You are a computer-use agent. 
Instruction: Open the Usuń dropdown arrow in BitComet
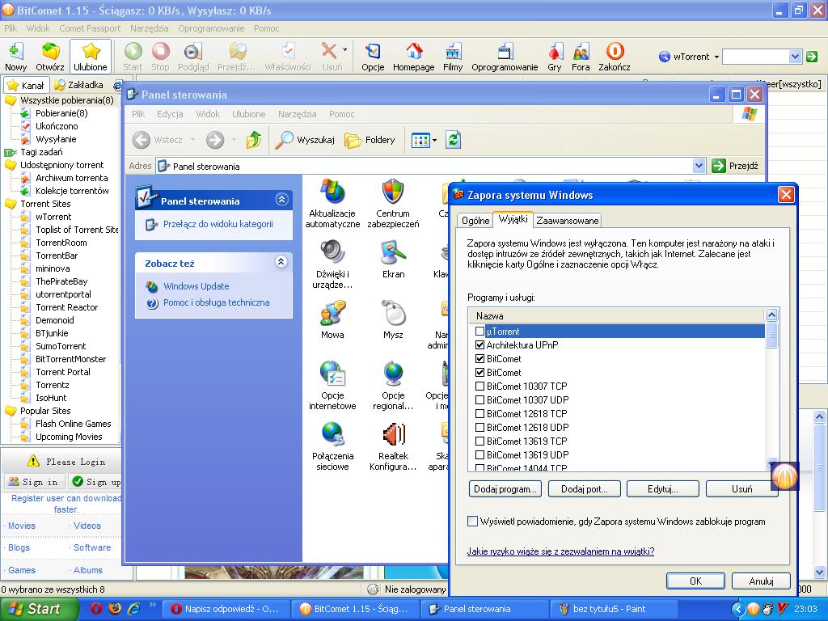click(344, 49)
